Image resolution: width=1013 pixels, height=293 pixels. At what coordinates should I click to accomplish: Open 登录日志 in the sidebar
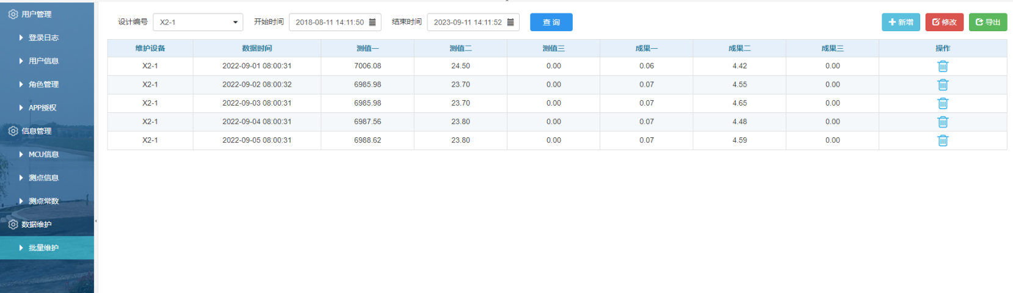pyautogui.click(x=43, y=38)
